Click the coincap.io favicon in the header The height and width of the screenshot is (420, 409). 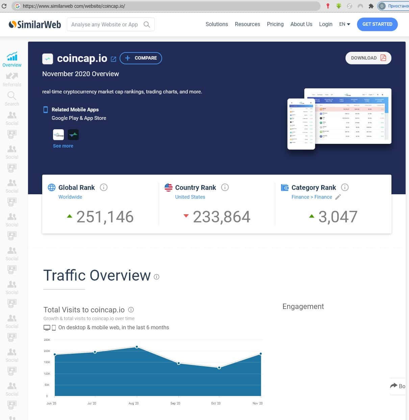(48, 59)
